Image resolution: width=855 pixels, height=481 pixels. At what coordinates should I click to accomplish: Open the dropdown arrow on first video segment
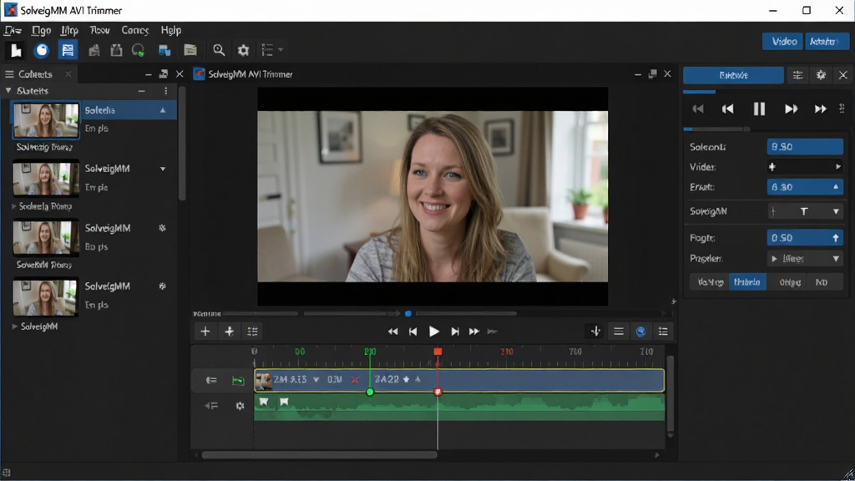tap(316, 380)
